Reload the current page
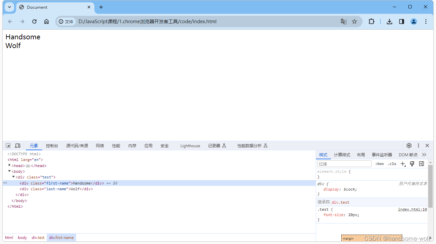This screenshot has width=436, height=244. coord(34,22)
